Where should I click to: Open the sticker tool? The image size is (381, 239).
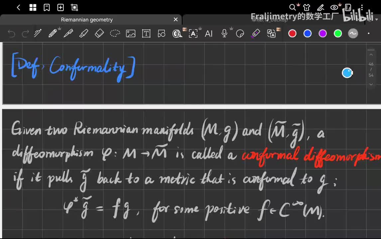pos(240,34)
